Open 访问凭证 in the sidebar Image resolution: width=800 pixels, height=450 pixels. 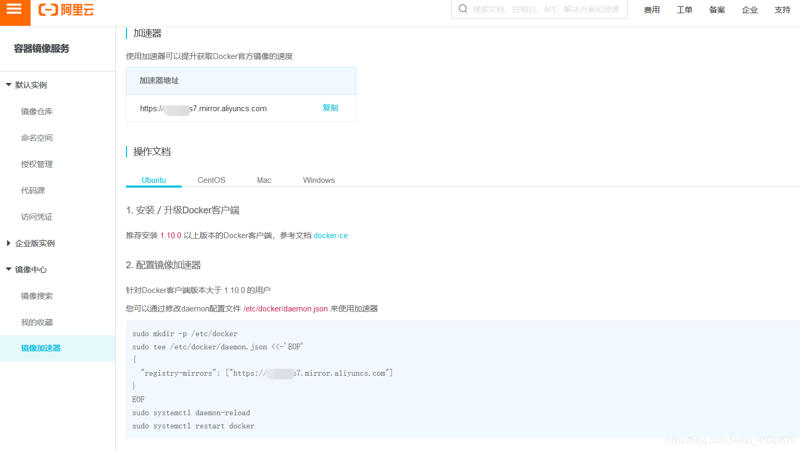point(37,217)
